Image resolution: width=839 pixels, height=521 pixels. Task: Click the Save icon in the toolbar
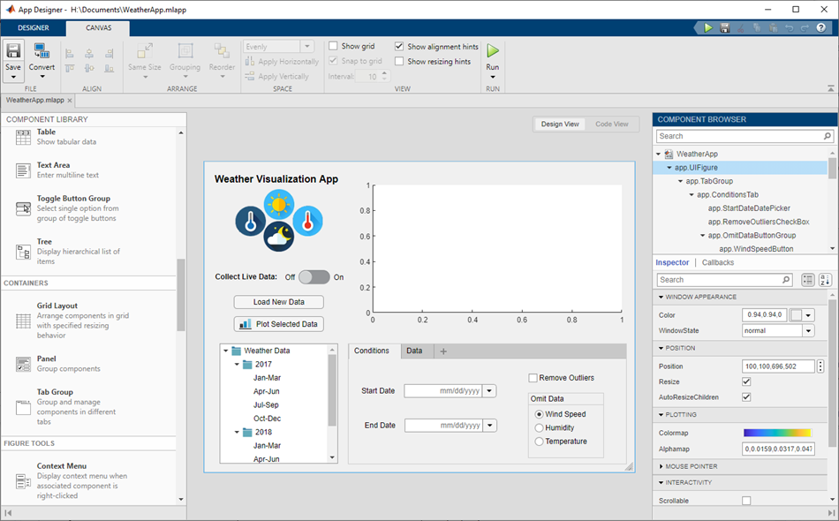click(x=13, y=51)
